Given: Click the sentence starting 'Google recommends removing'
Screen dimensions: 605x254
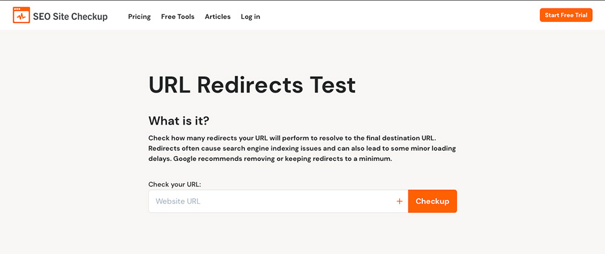Looking at the screenshot, I should point(283,159).
